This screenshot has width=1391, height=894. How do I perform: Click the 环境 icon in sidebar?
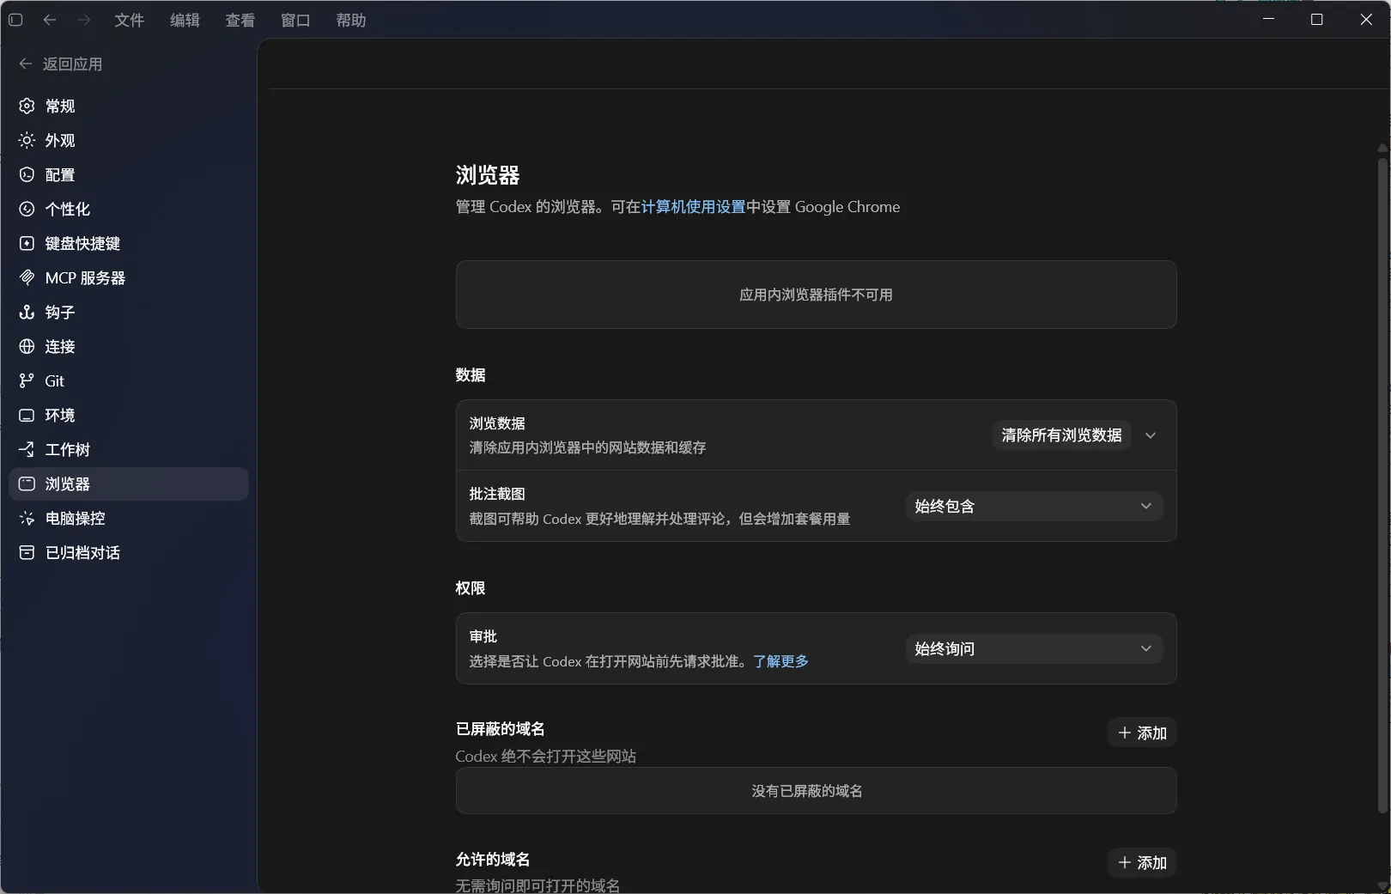27,415
